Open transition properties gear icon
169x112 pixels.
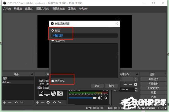[135, 84]
